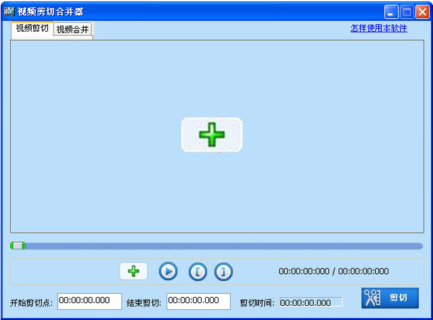Screen dimensions: 433x320
Task: Click the playback time readout 00:00:00:000 / 00:00:00:000
Action: [x=334, y=271]
